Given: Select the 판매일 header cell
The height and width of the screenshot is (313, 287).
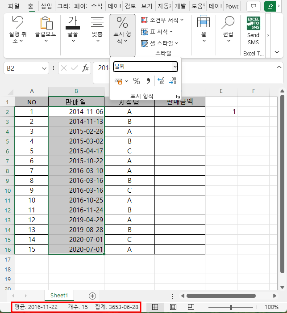Looking at the screenshot, I should [76, 102].
